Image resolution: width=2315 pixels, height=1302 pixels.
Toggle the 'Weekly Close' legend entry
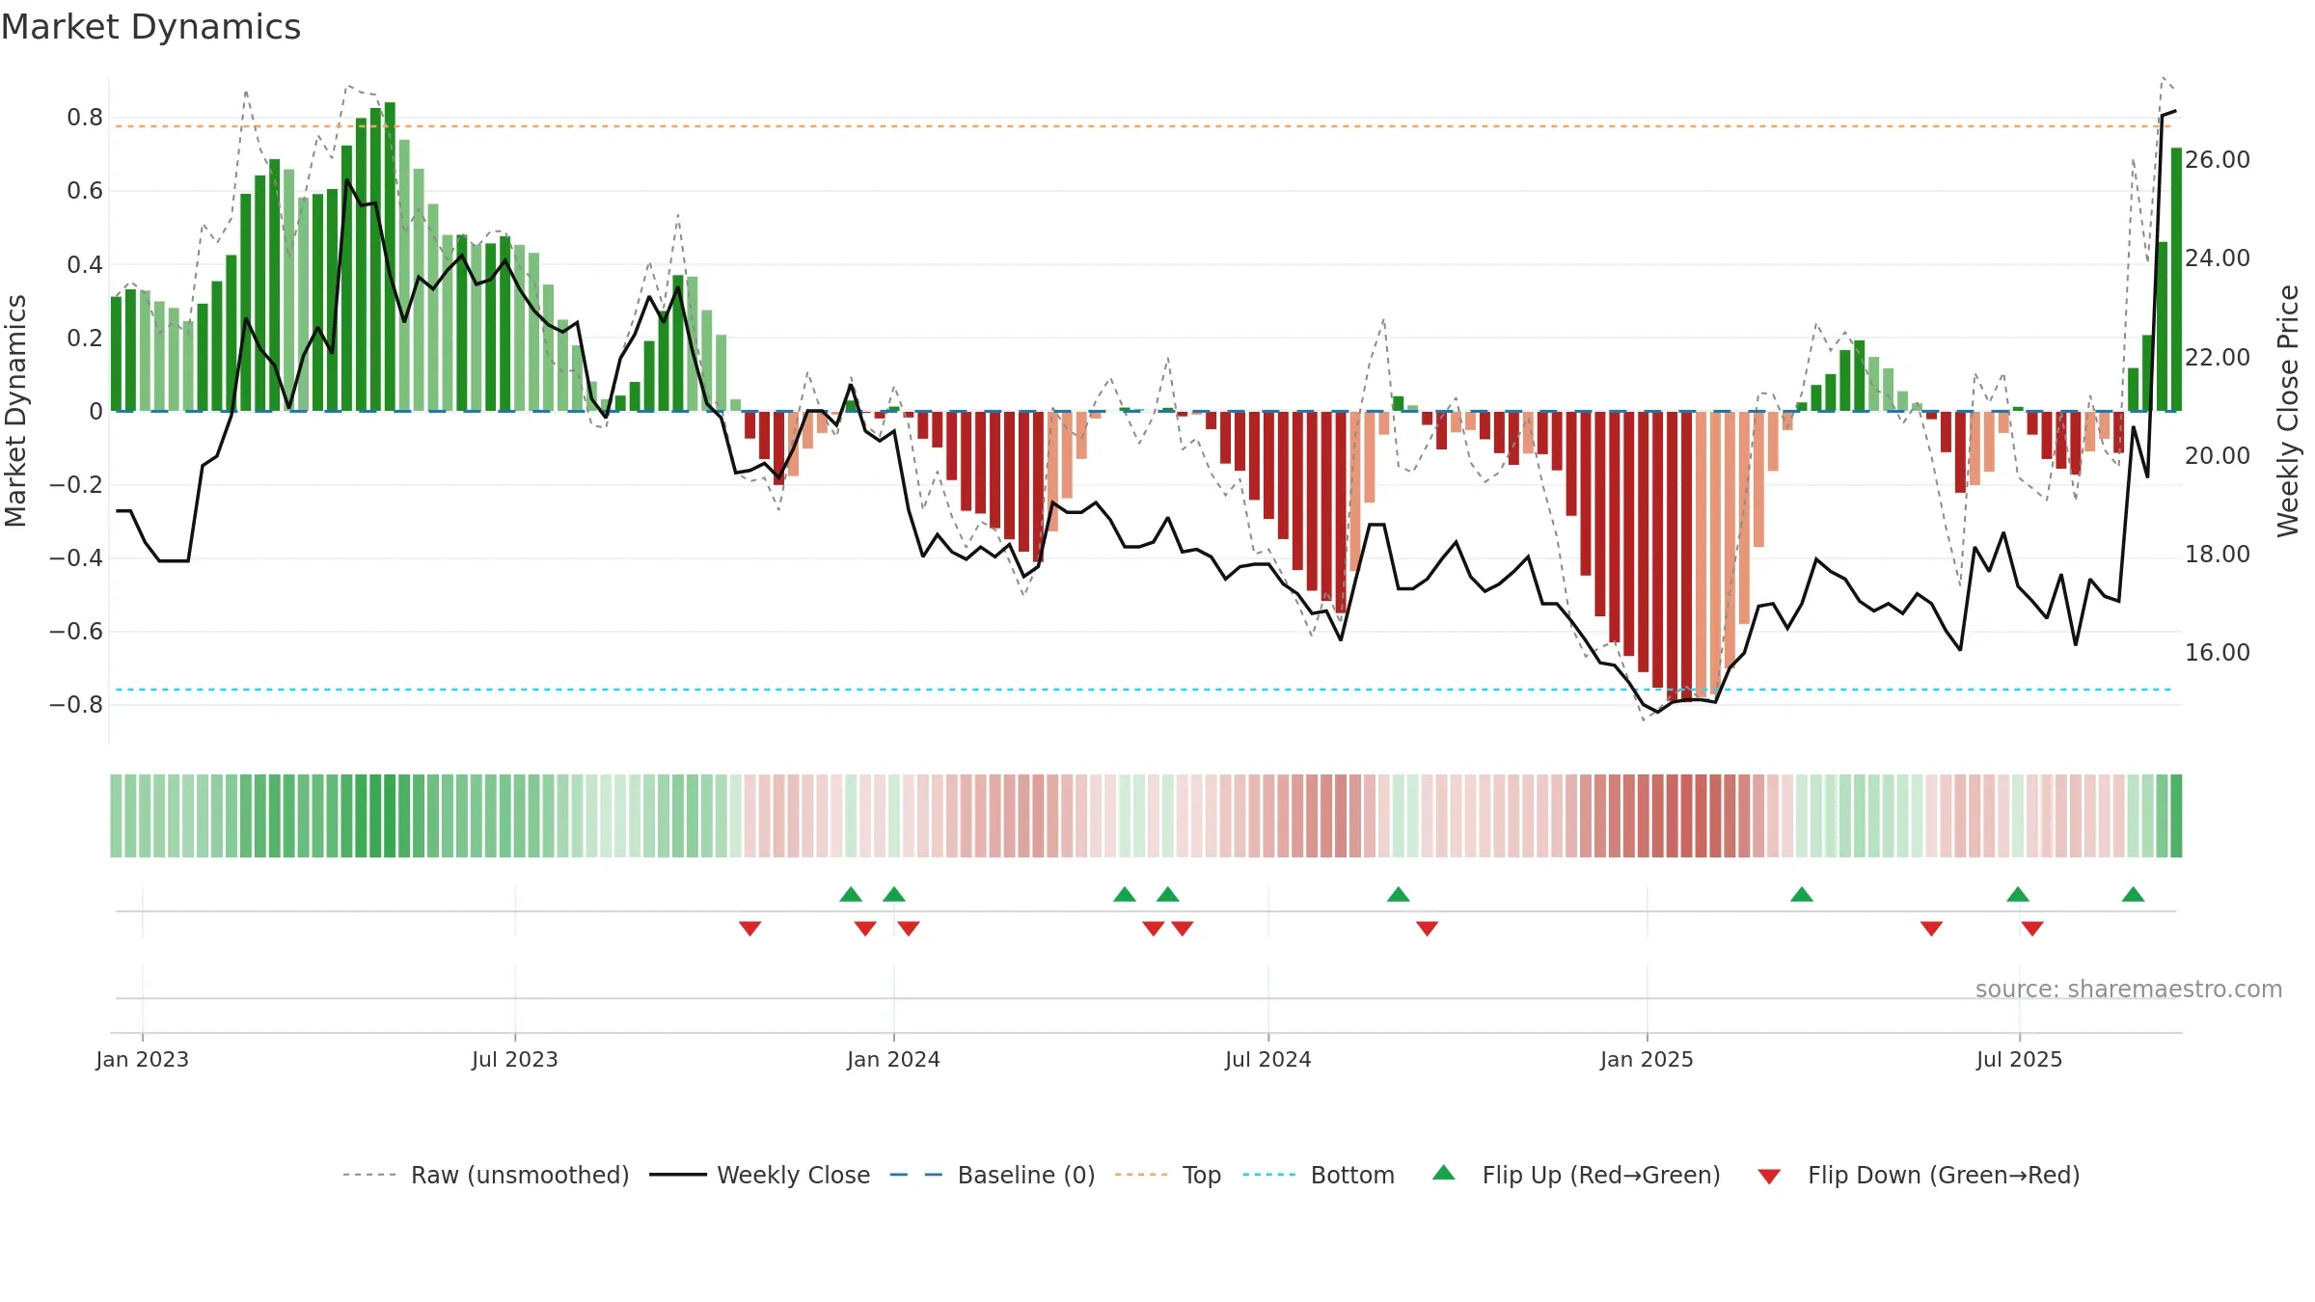[760, 1175]
